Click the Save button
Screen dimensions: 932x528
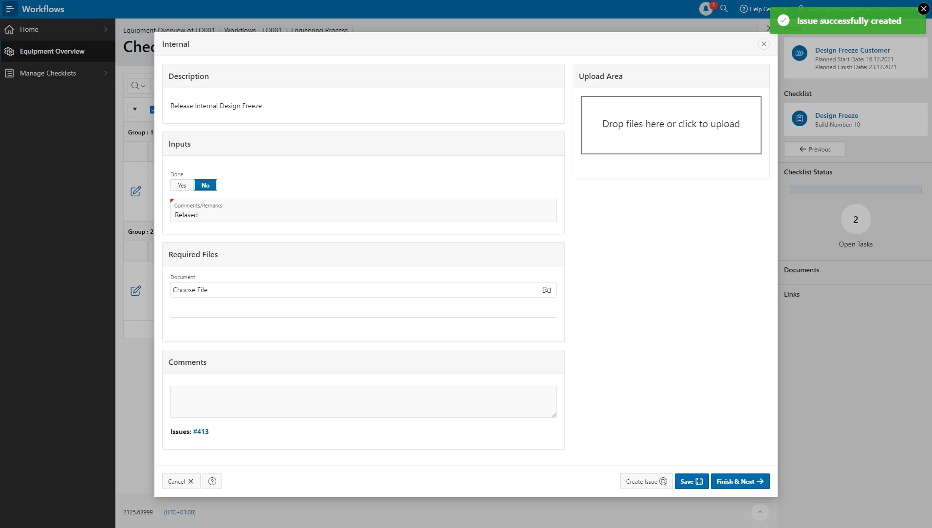coord(691,481)
